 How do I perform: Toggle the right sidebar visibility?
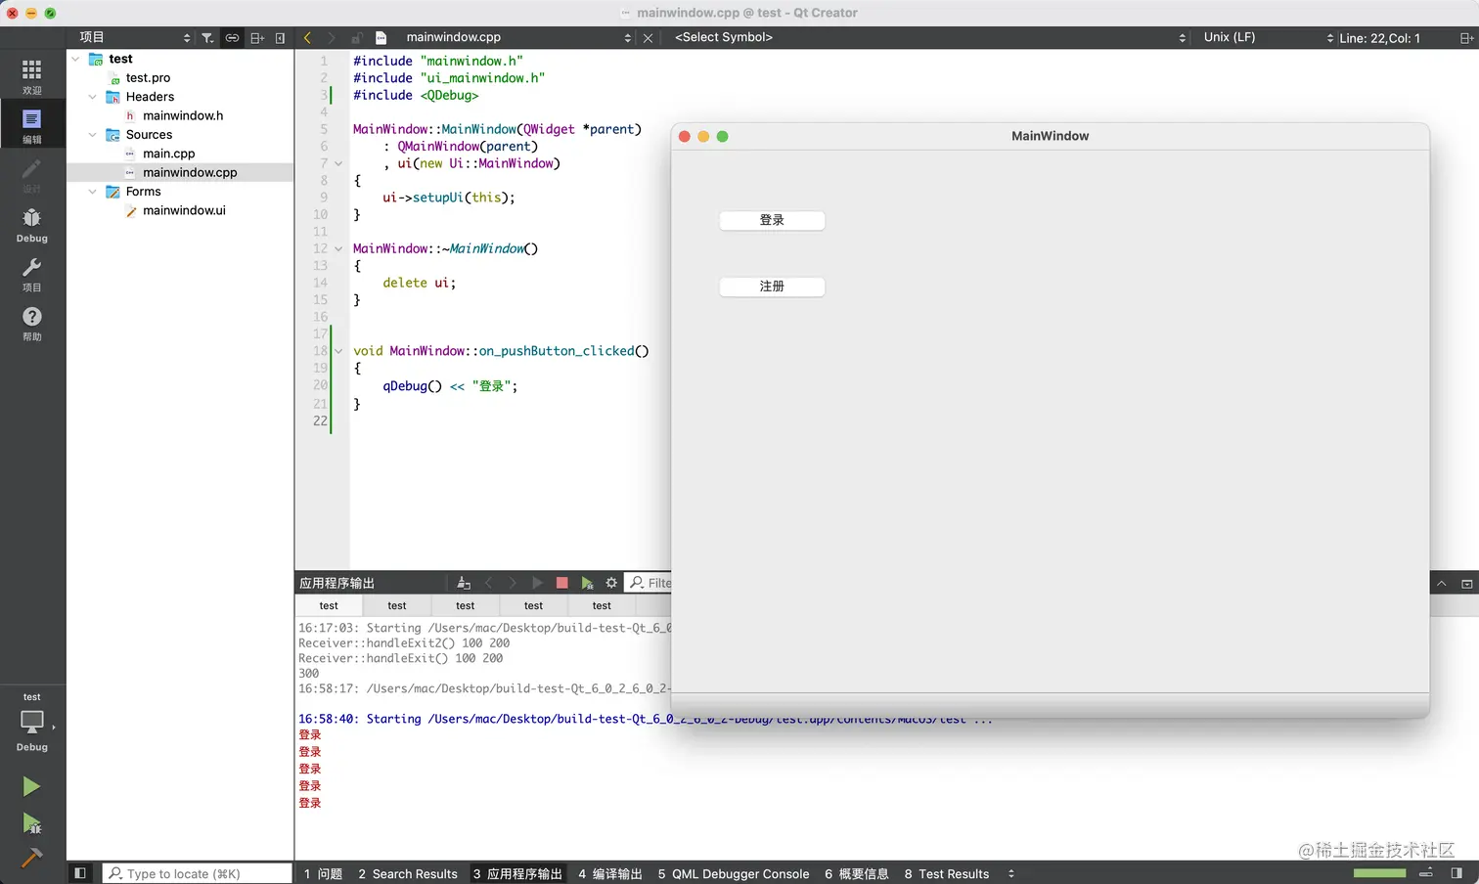pyautogui.click(x=1457, y=873)
